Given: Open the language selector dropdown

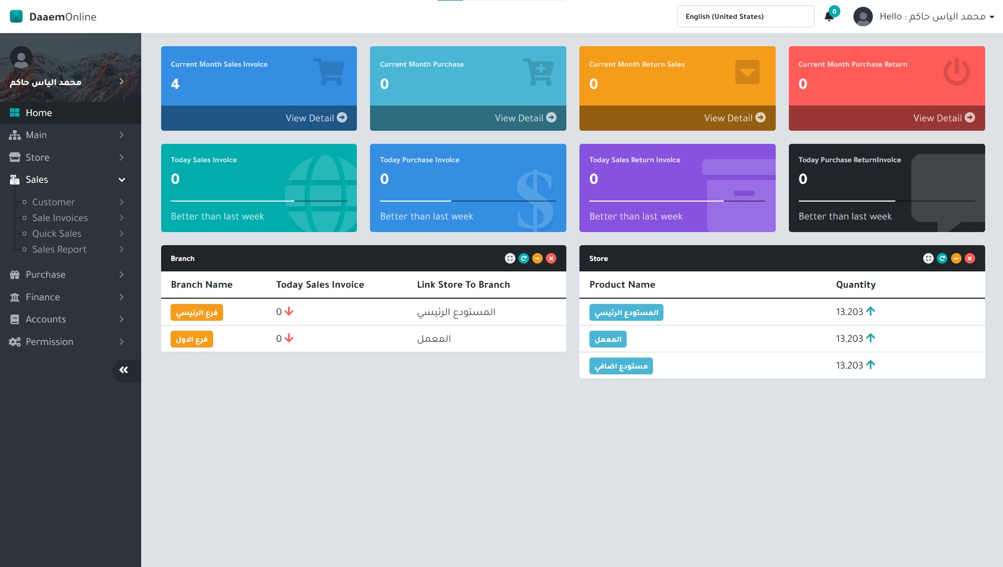Looking at the screenshot, I should (x=745, y=16).
